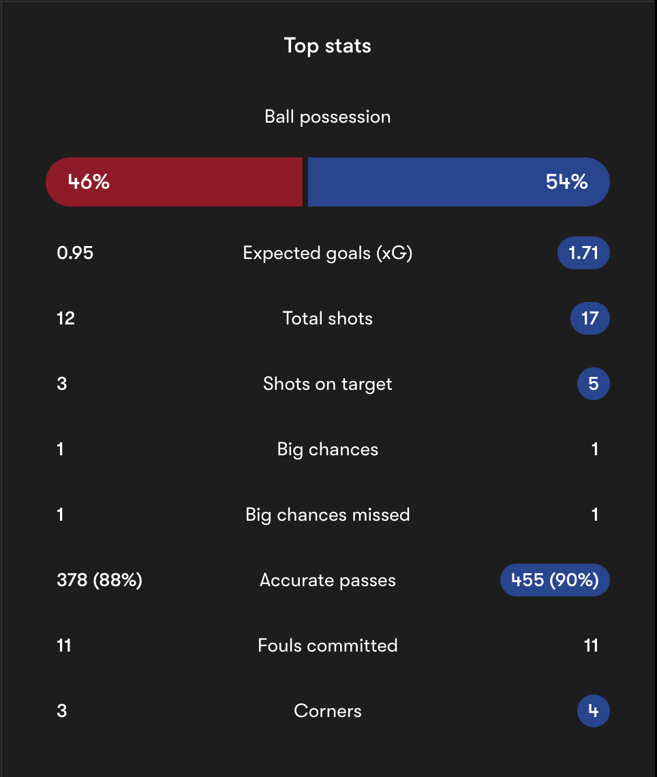Click the Top stats heading
Viewport: 657px width, 777px height.
click(328, 46)
